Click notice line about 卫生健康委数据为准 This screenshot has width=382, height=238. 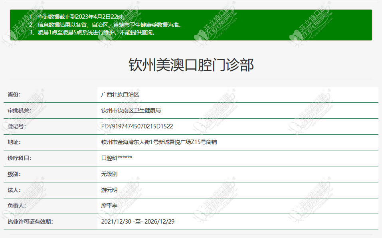point(105,25)
